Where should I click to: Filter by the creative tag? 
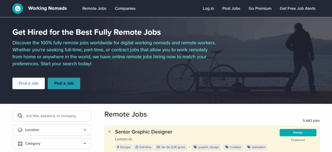[233, 147]
